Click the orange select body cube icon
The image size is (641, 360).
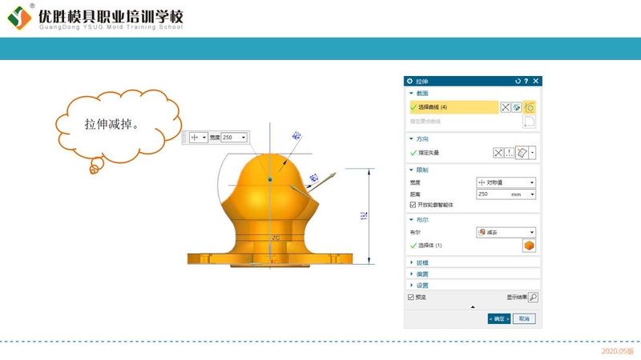pyautogui.click(x=529, y=246)
